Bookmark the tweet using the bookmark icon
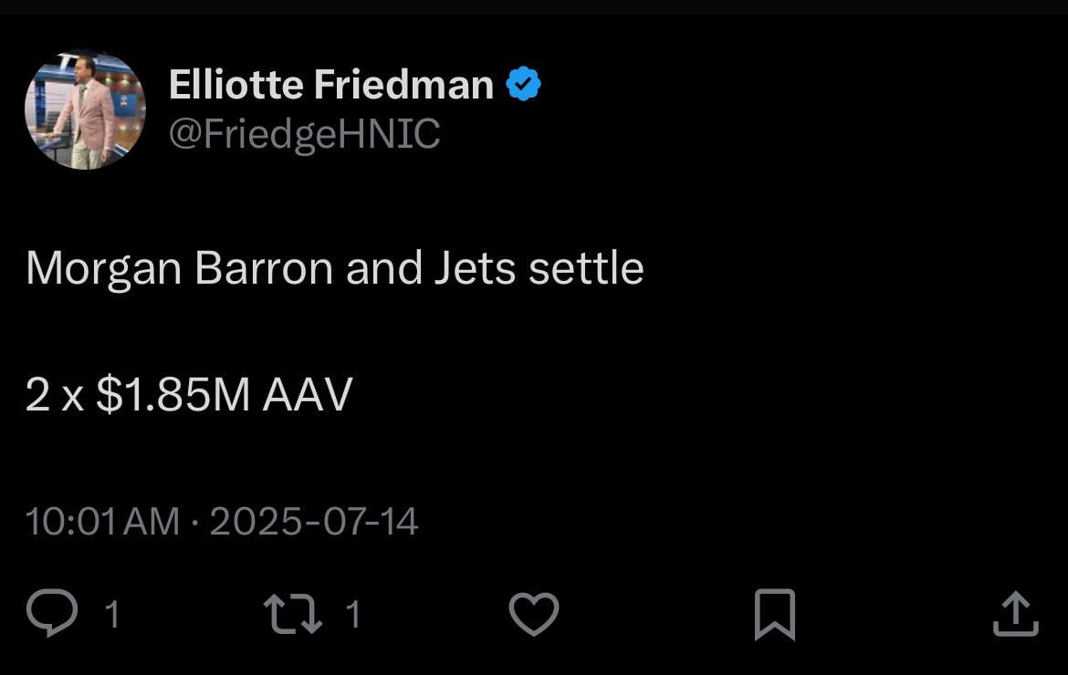Image resolution: width=1068 pixels, height=675 pixels. [774, 614]
